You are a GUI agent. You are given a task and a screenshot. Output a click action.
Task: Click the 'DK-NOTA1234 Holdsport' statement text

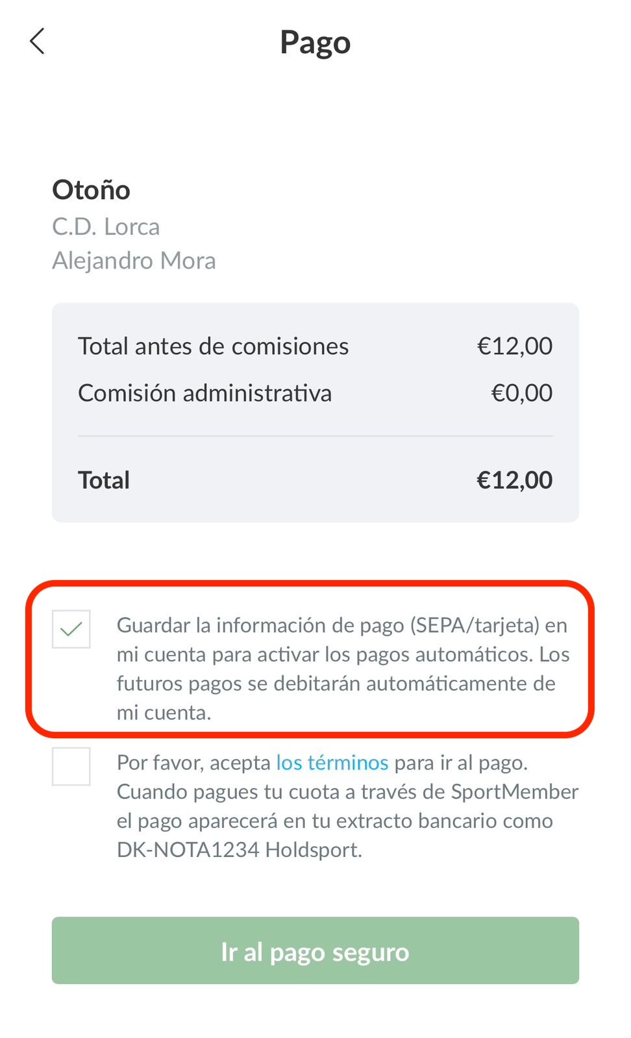coord(239,850)
